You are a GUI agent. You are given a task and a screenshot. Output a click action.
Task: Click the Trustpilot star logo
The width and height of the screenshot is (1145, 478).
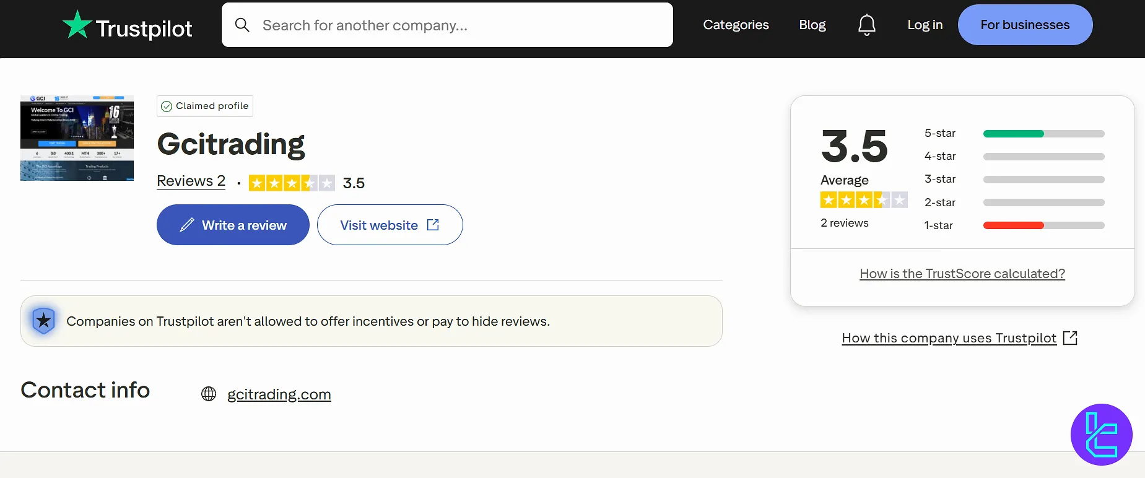pyautogui.click(x=77, y=25)
